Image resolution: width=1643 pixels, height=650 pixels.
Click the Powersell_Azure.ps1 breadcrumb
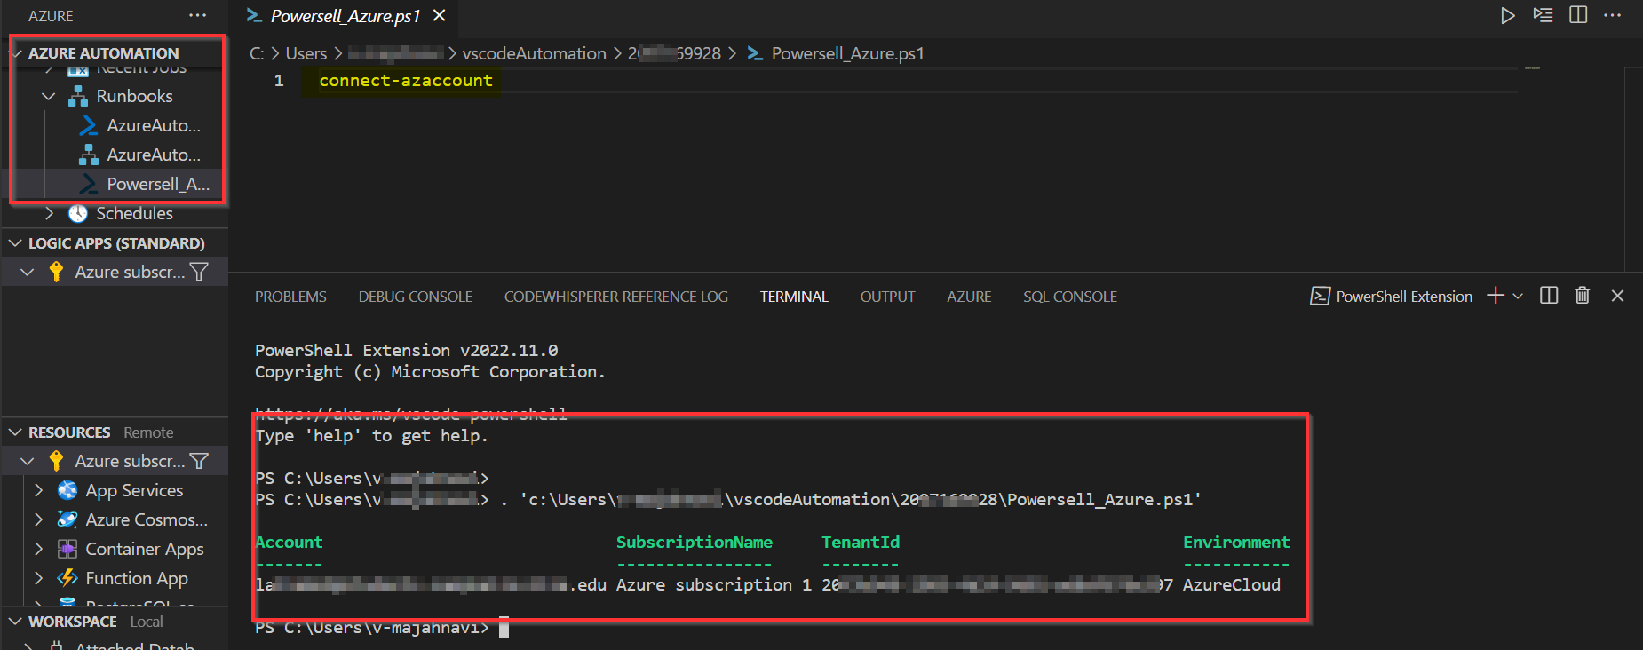(847, 53)
